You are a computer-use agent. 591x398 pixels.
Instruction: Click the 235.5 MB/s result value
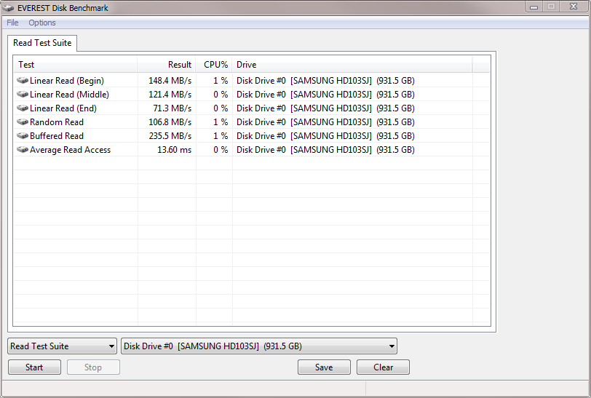[x=170, y=135]
